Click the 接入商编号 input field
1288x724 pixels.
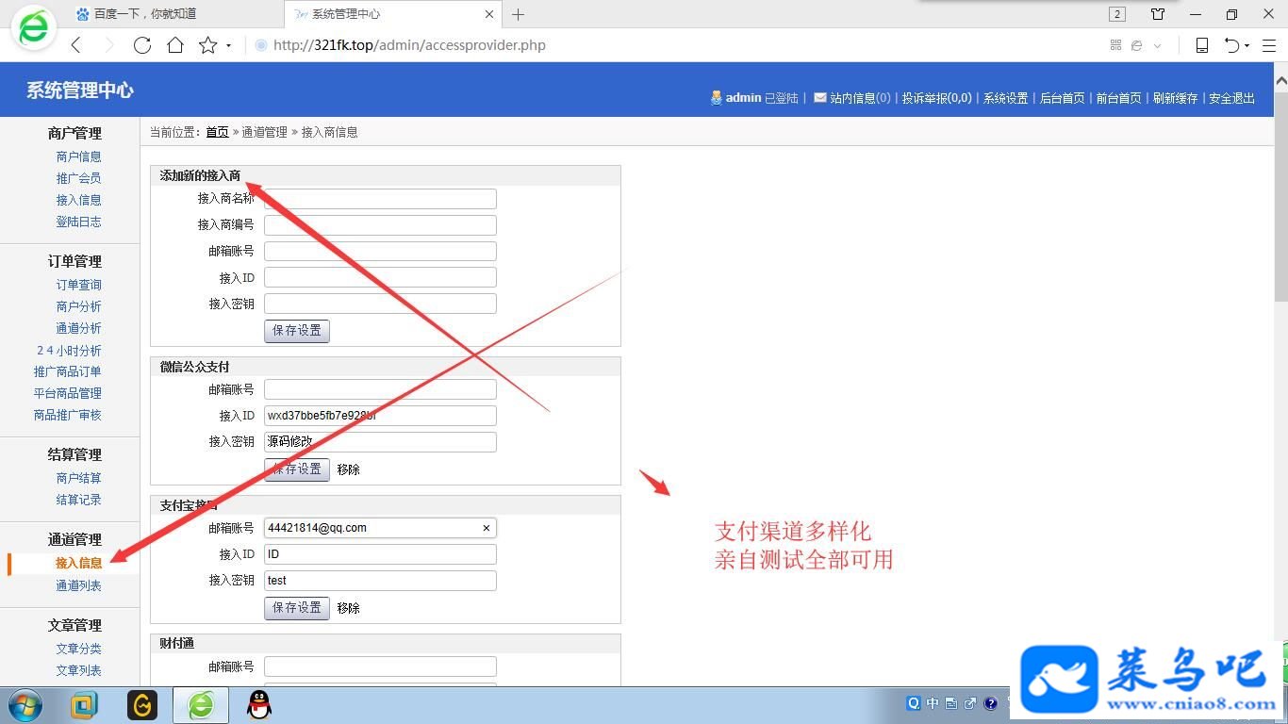(380, 225)
